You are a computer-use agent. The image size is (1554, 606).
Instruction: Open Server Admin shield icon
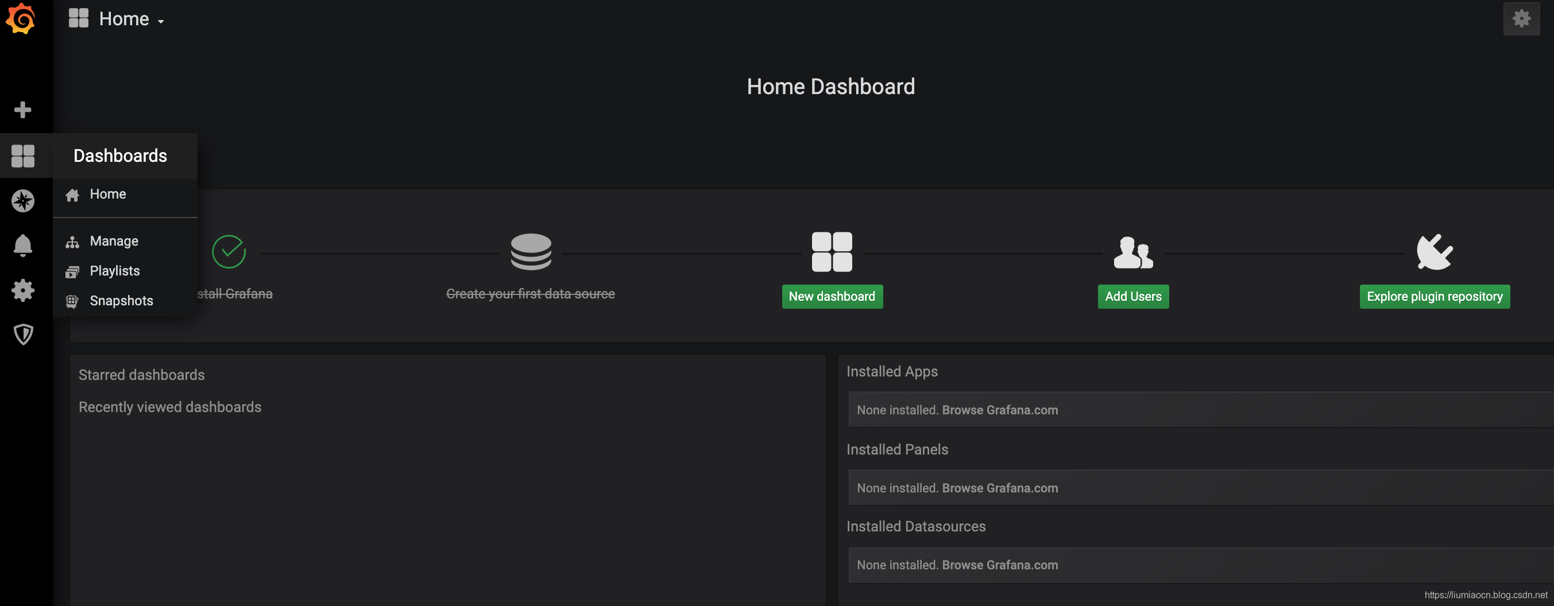tap(23, 334)
